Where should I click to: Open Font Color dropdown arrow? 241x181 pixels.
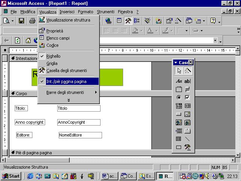pyautogui.click(x=157, y=31)
